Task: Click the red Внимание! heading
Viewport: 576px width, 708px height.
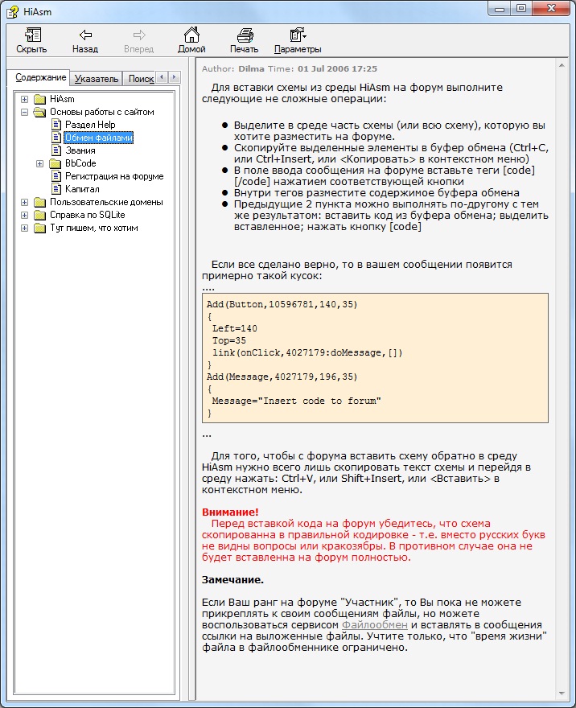Action: pyautogui.click(x=230, y=512)
